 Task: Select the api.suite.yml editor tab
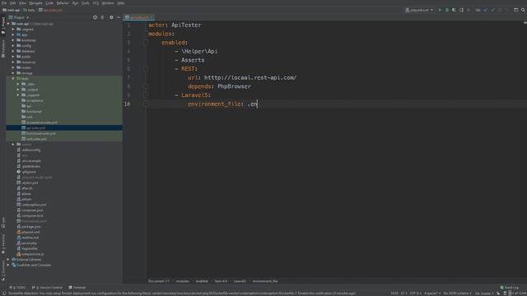coord(139,17)
